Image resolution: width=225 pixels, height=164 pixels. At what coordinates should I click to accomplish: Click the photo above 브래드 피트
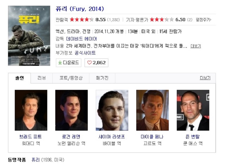31,110
